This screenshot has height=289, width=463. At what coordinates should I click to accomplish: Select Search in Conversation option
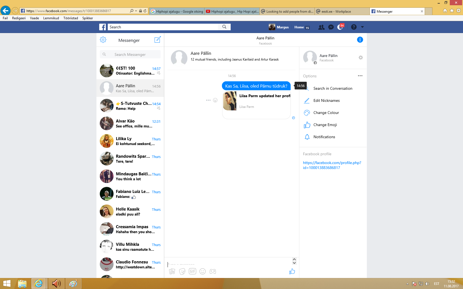pos(333,88)
